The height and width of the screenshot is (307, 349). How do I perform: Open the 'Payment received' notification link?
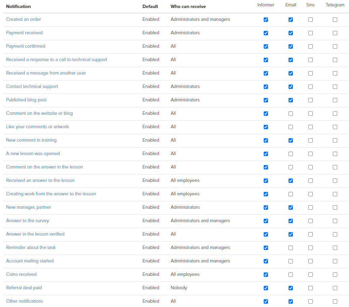[x=24, y=33]
